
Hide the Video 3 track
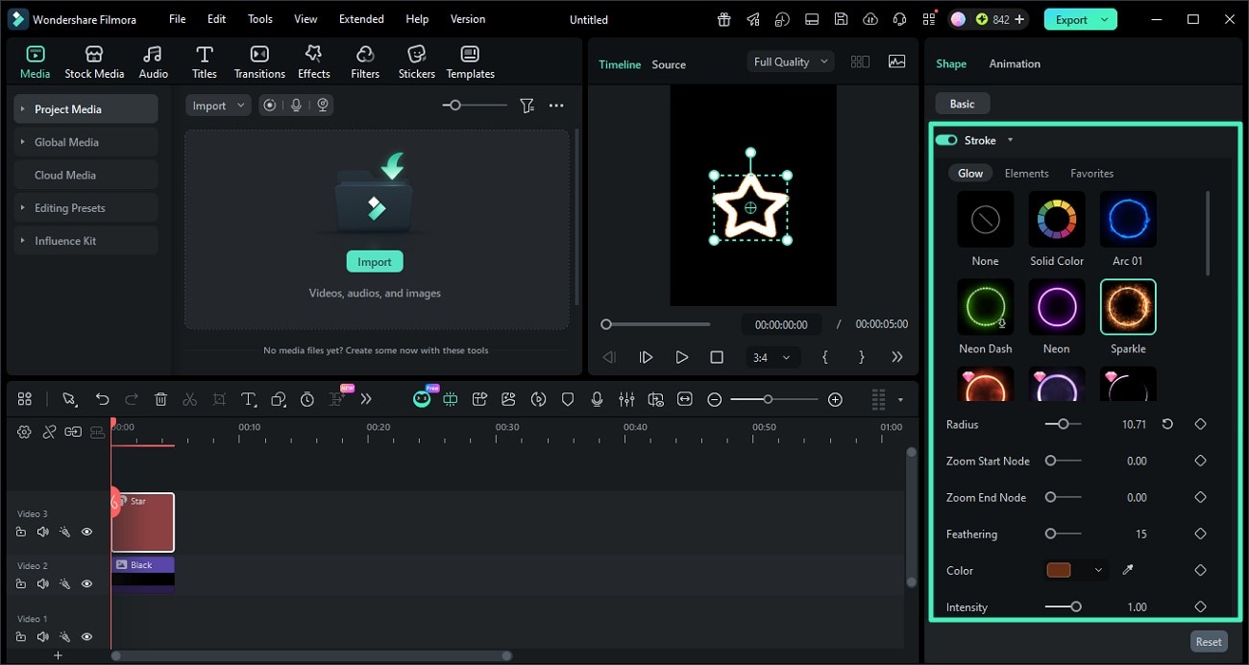tap(86, 532)
